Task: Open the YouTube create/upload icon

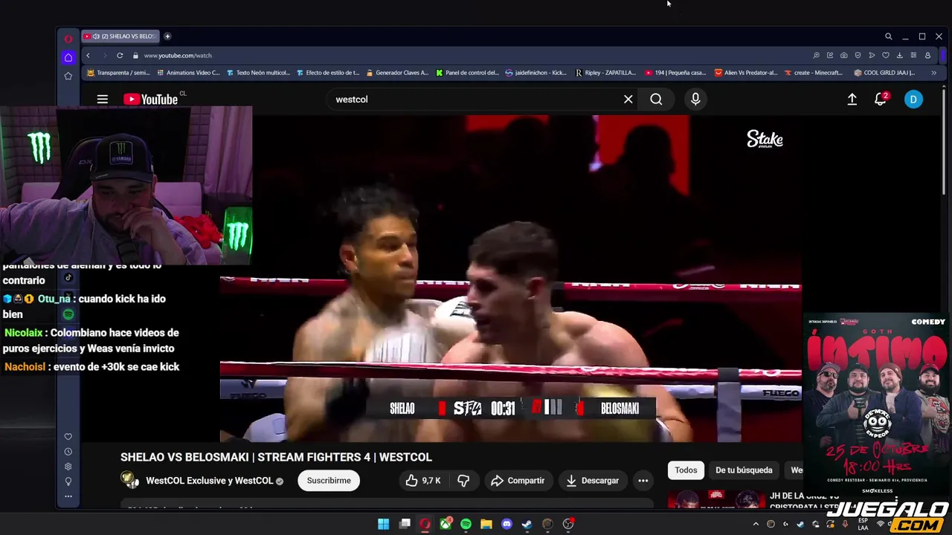Action: [x=852, y=99]
